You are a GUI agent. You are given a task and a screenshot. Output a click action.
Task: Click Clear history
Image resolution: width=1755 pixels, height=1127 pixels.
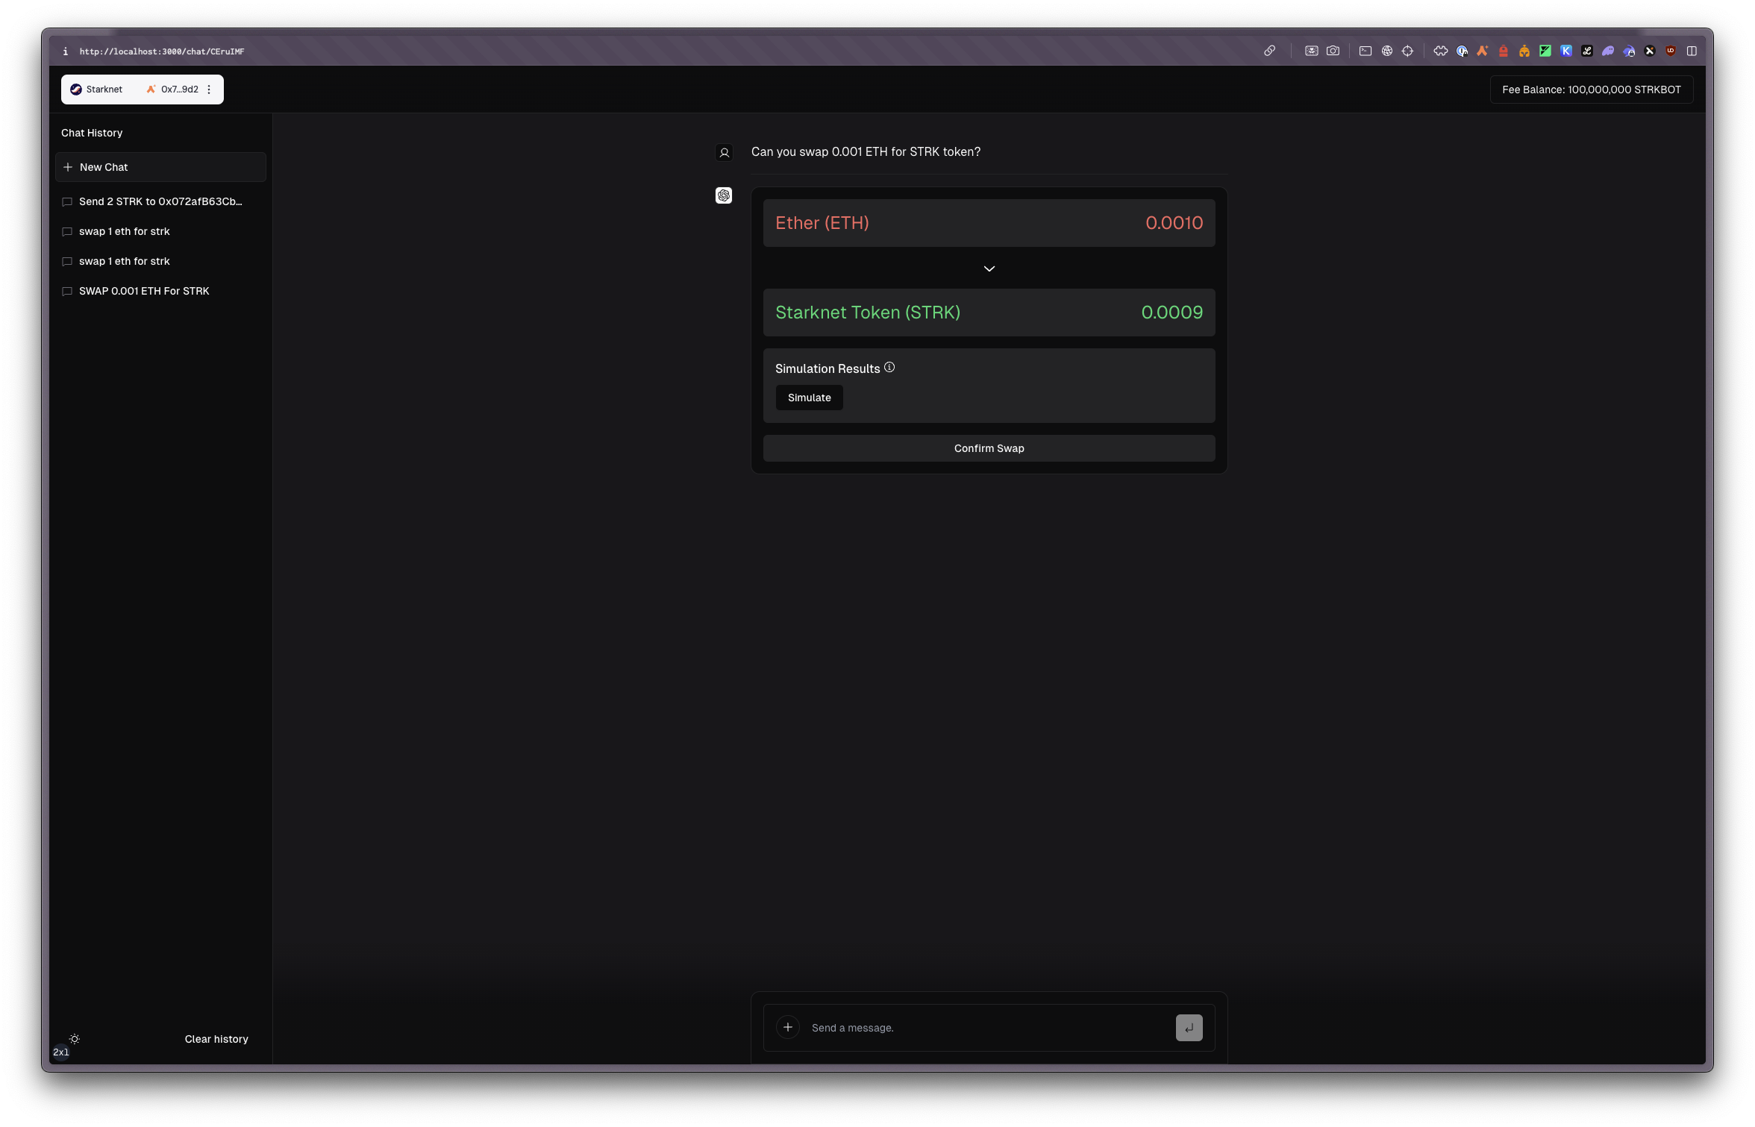pyautogui.click(x=216, y=1039)
